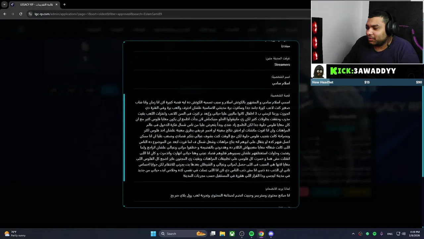Go back to the previous page
The image size is (424, 239).
pyautogui.click(x=5, y=14)
